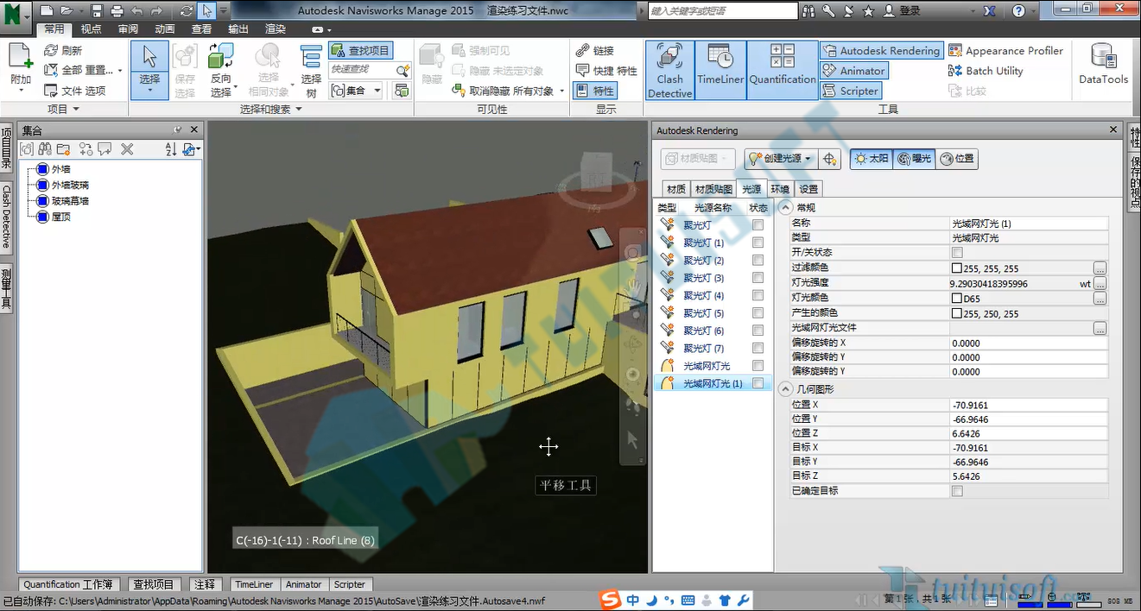Open the Clash Detective tool
The image size is (1141, 611).
coord(669,71)
